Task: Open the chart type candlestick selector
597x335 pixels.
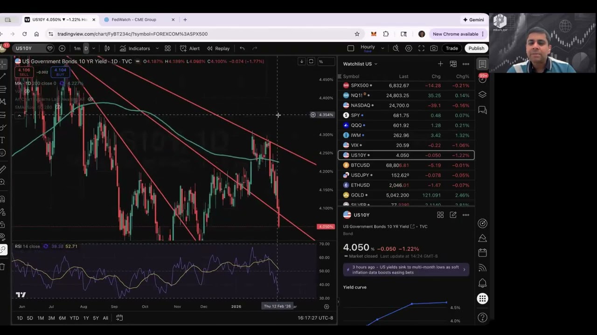Action: tap(107, 48)
